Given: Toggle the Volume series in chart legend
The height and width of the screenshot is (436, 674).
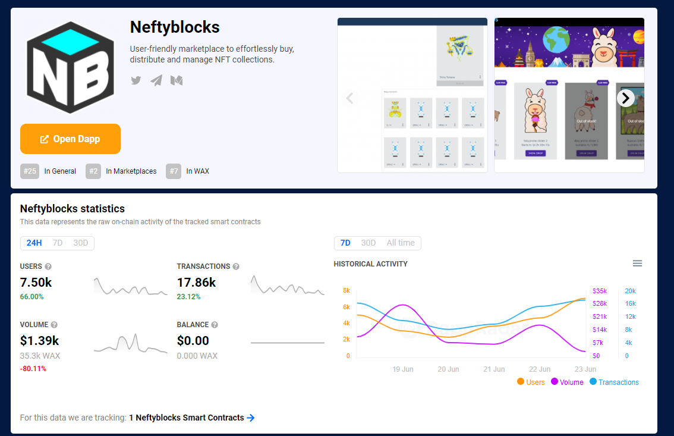Looking at the screenshot, I should click(567, 382).
